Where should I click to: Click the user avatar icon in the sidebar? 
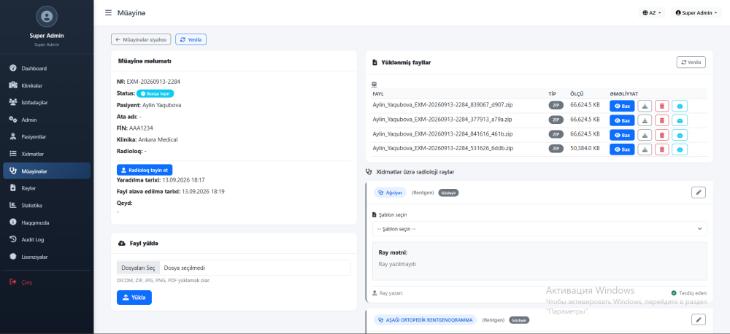46,17
